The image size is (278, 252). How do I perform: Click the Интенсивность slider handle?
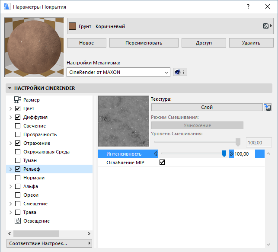224,154
